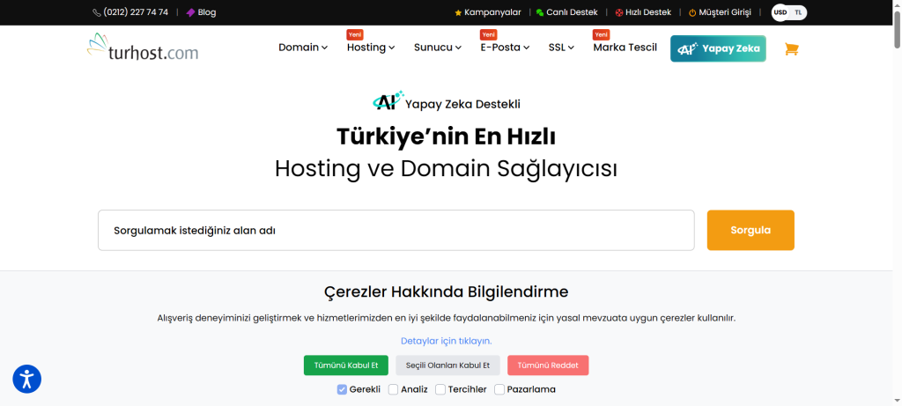Click the phone number (0212) 227 74 74

pyautogui.click(x=130, y=12)
